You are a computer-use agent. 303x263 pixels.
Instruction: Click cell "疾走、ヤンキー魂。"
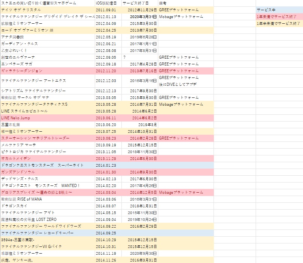point(47,260)
